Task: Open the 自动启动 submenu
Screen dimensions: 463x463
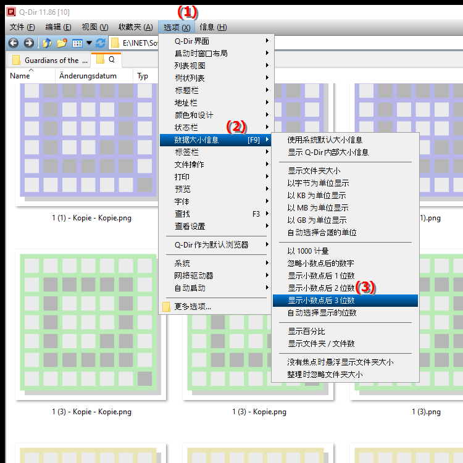Action: point(216,288)
